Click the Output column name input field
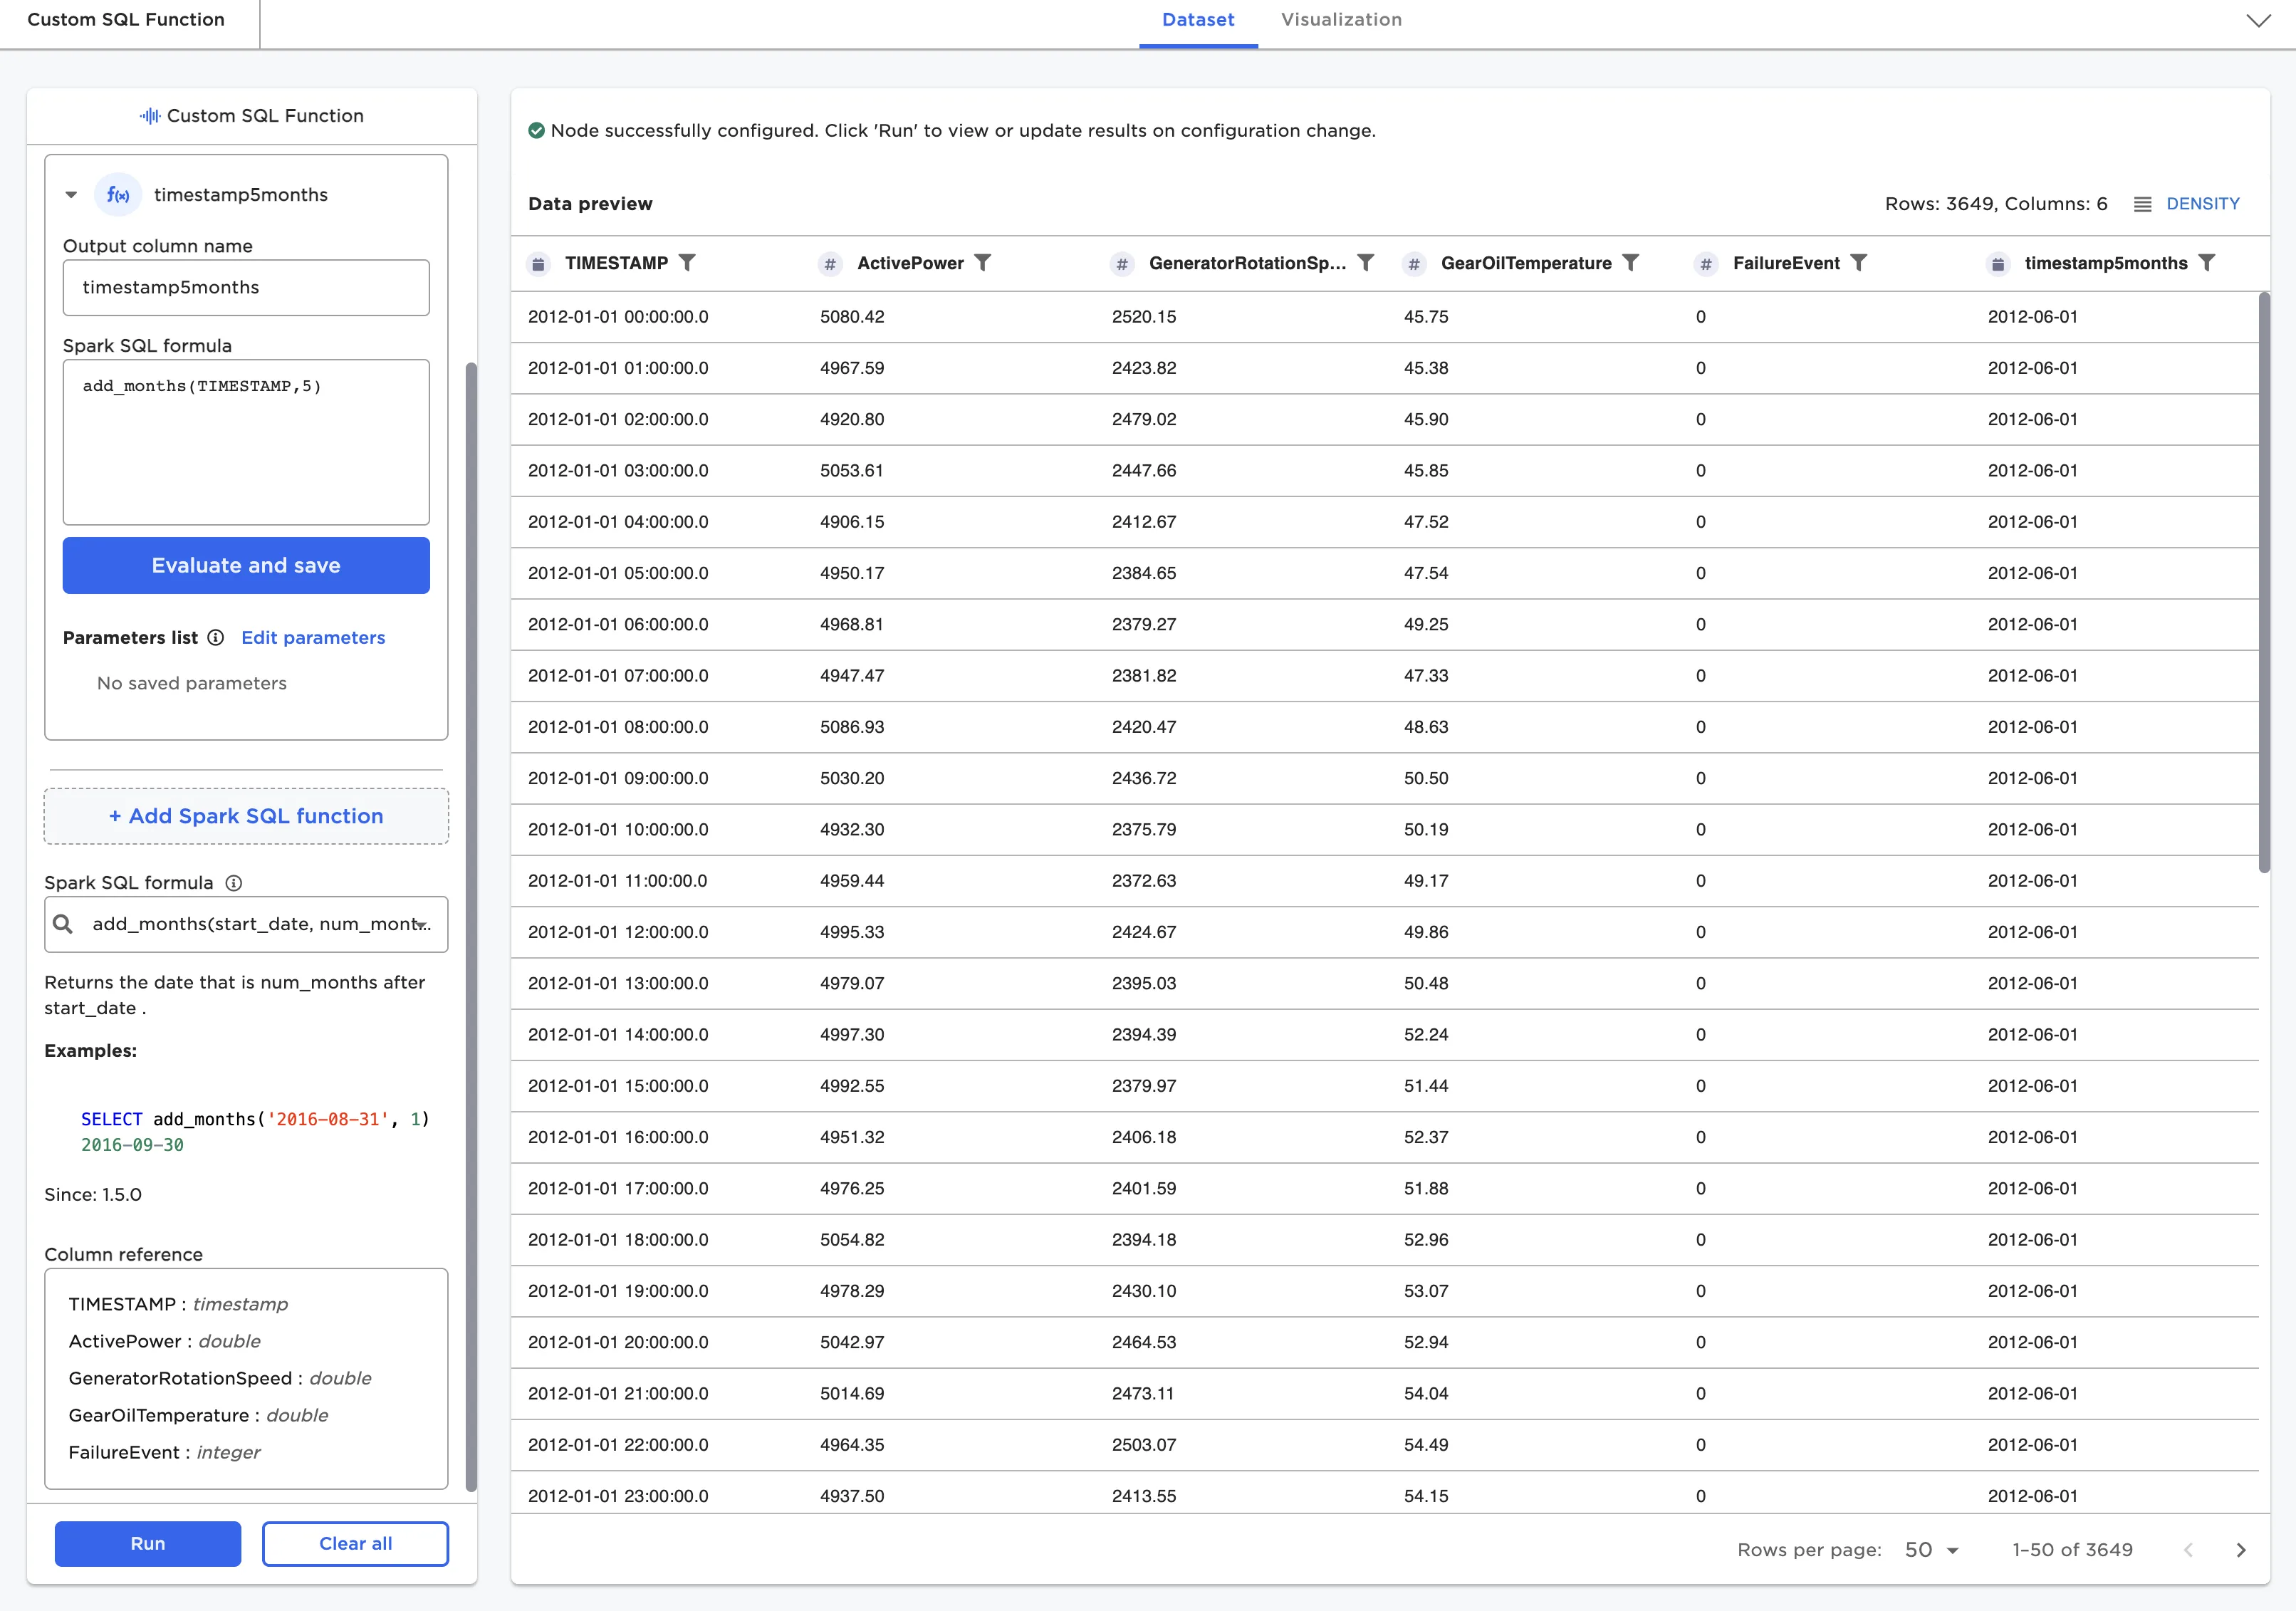 (x=246, y=288)
